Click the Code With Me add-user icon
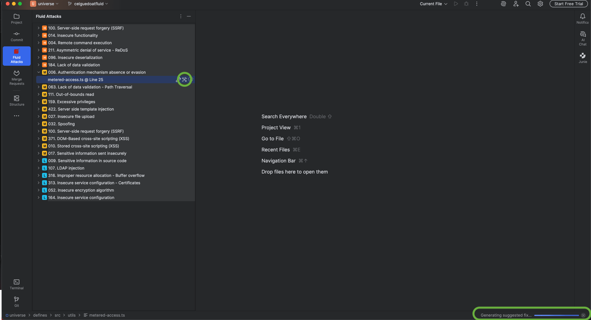 tap(516, 4)
